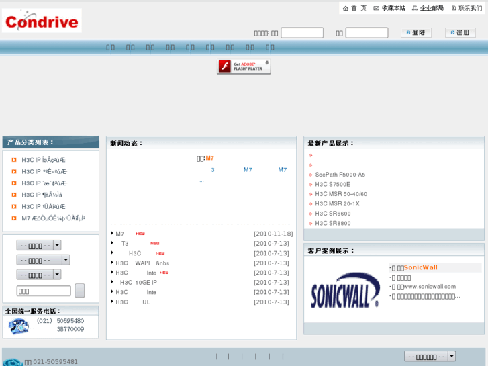Click the search submit button beside keyword field
The height and width of the screenshot is (366, 488).
[x=80, y=290]
